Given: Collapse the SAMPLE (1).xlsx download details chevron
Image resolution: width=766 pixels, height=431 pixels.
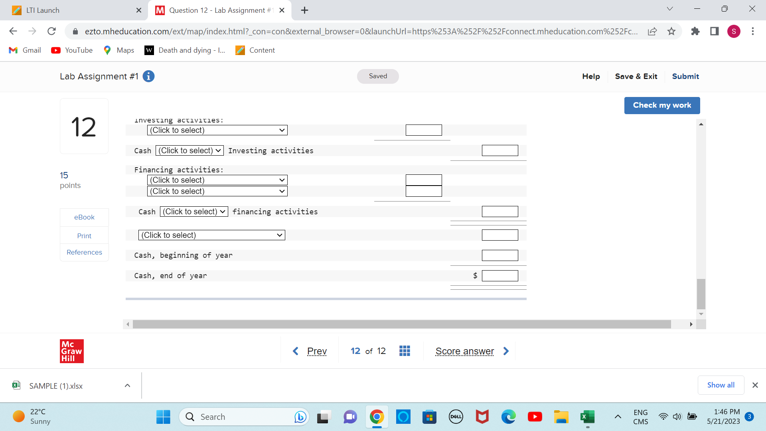Looking at the screenshot, I should (x=127, y=386).
